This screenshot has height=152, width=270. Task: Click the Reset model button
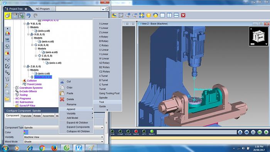[x=240, y=132]
